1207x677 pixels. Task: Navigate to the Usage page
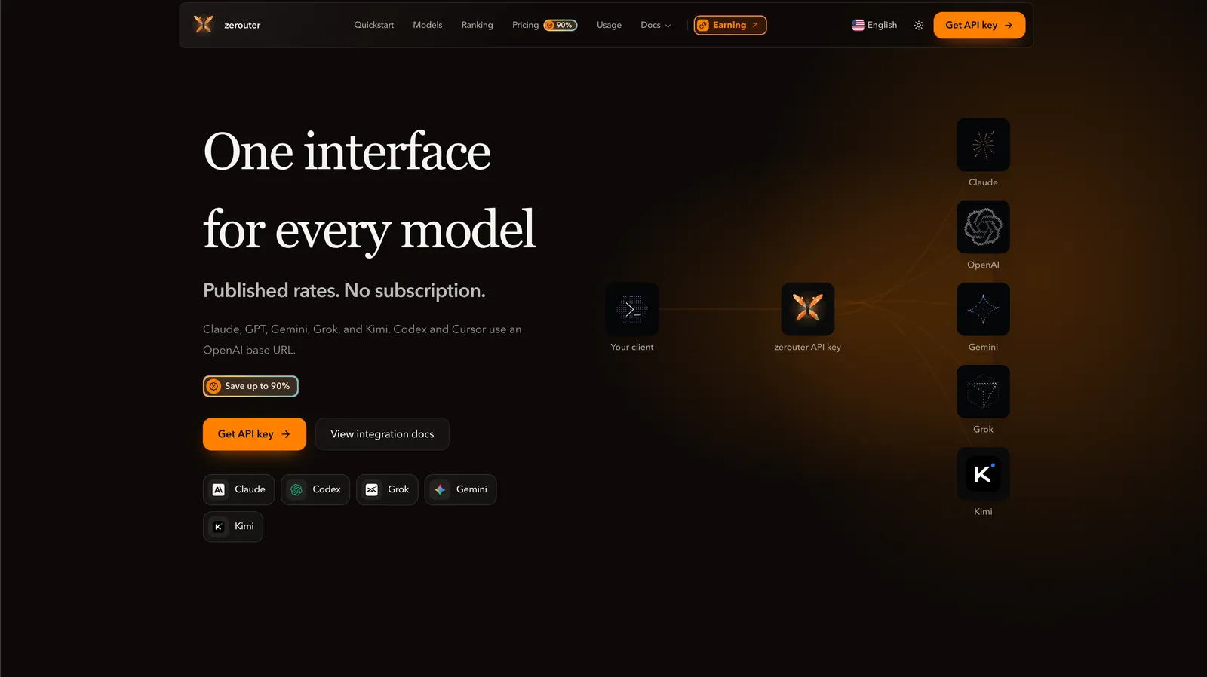pos(610,25)
